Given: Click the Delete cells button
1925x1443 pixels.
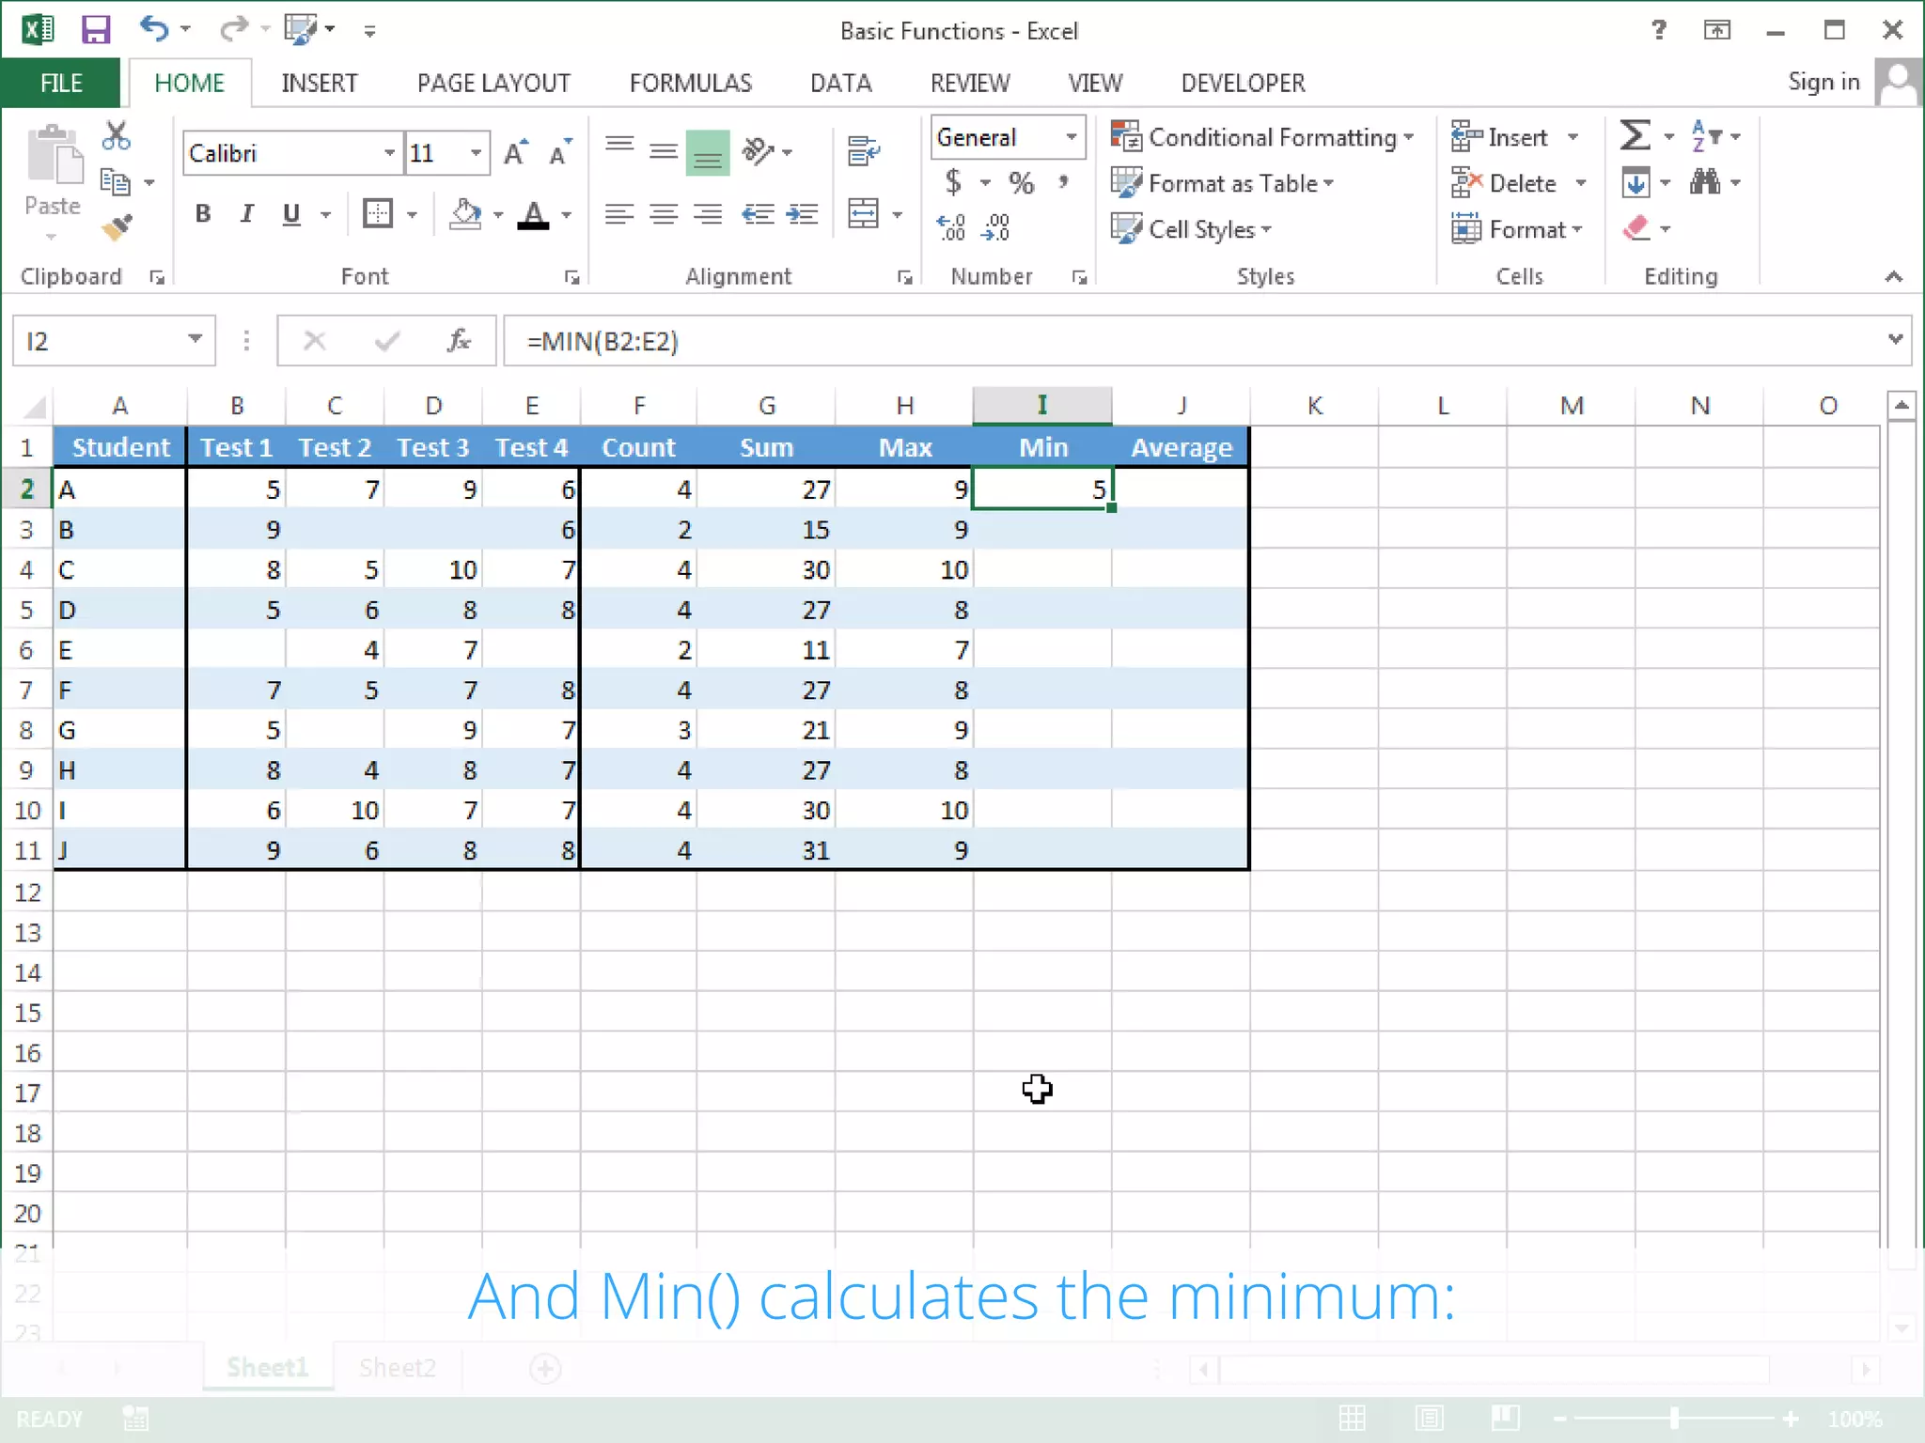Looking at the screenshot, I should [1504, 183].
